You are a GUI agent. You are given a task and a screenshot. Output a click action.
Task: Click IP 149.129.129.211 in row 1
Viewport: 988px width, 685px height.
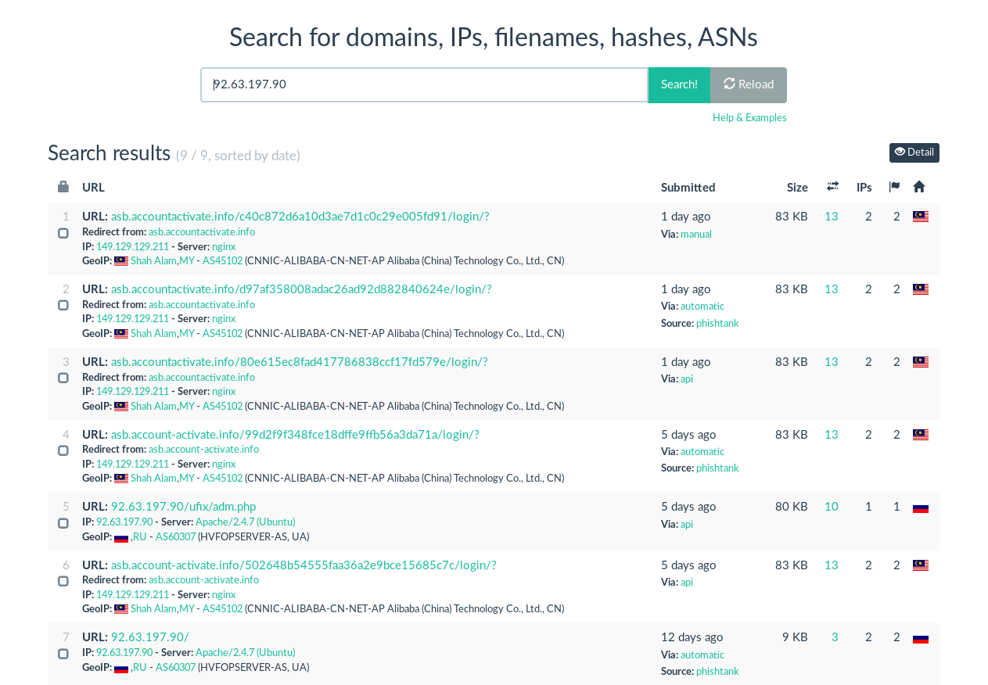pyautogui.click(x=132, y=247)
